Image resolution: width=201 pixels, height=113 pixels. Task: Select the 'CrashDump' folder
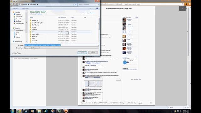35,25
